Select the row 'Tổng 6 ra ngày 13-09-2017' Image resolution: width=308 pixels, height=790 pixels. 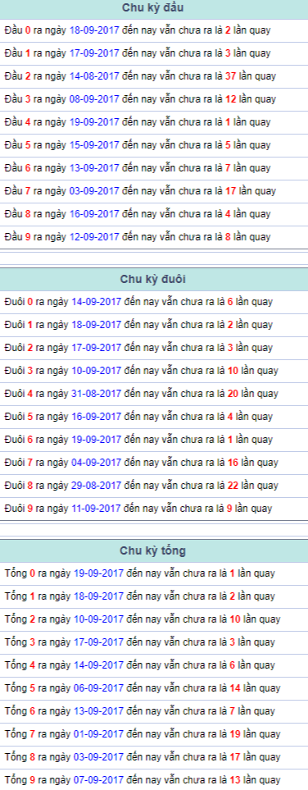point(154,711)
